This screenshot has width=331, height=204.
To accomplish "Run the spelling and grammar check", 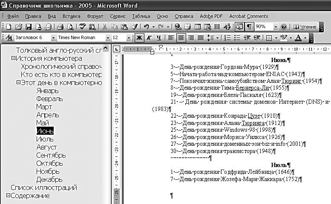I will coord(82,27).
